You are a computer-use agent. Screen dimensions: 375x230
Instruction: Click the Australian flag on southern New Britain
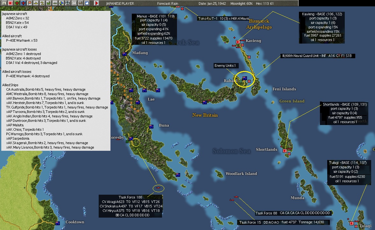pos(204,102)
